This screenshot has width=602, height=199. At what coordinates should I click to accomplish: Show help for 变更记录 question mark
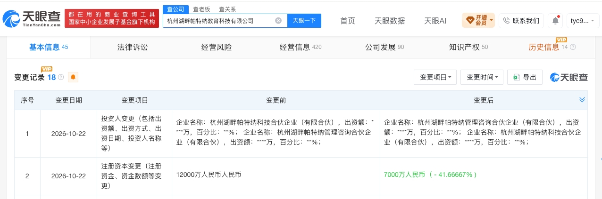(61, 77)
